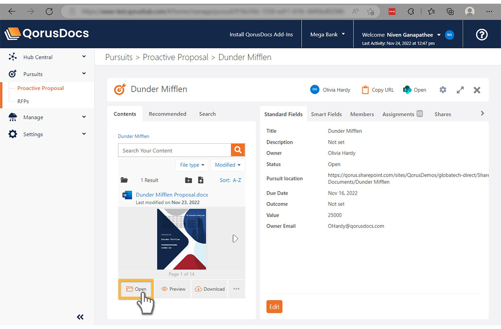Click the Open button under the preview

click(x=136, y=289)
